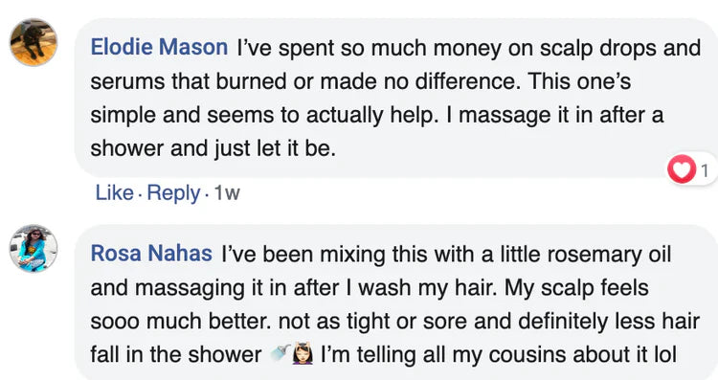Click Rosa Nahas's comment bubble text
The width and height of the screenshot is (718, 380).
394,304
